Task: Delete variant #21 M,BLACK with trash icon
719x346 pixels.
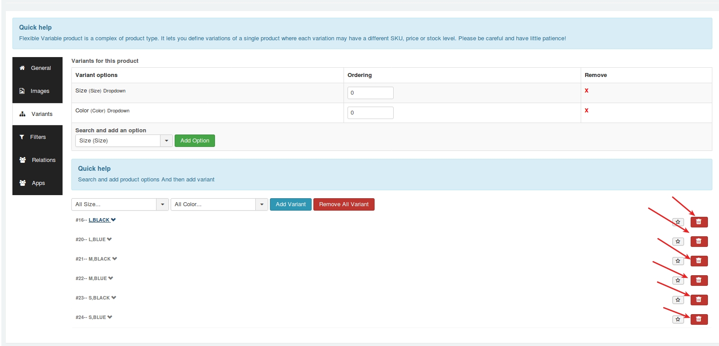Action: coord(699,261)
